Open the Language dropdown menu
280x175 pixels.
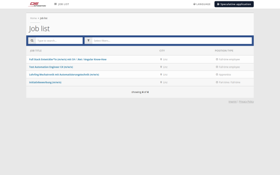point(202,4)
